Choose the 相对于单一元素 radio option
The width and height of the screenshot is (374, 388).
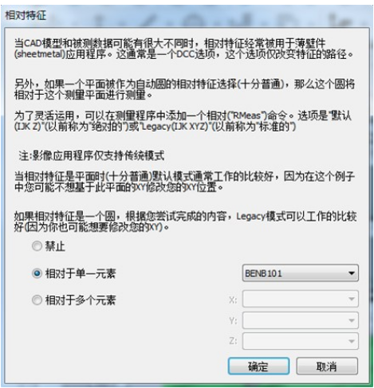pos(37,273)
